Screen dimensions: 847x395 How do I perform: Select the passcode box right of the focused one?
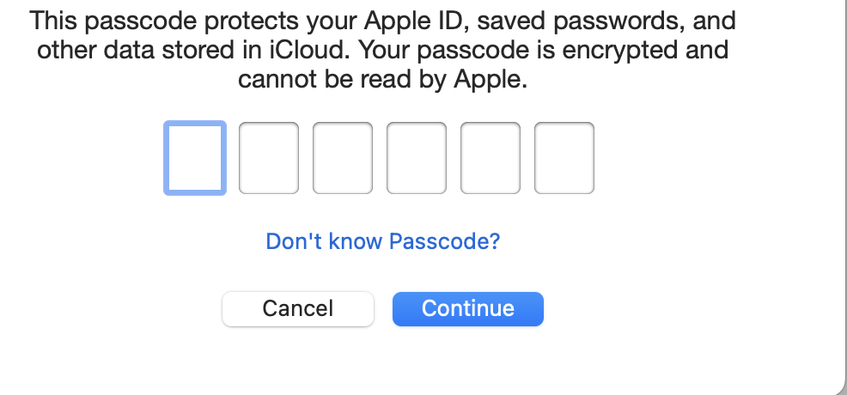pyautogui.click(x=269, y=158)
